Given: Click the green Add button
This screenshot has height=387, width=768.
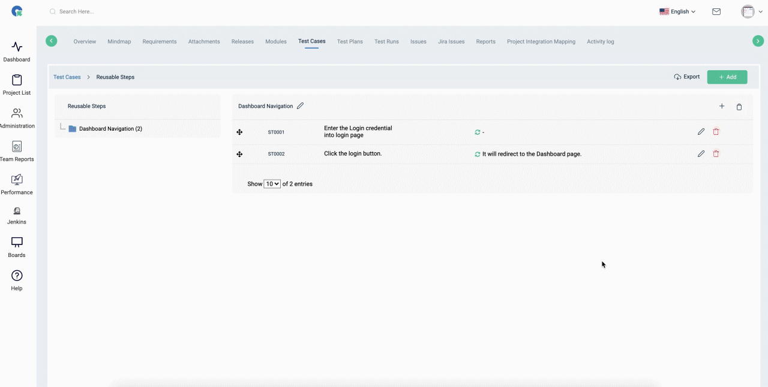Looking at the screenshot, I should point(727,77).
